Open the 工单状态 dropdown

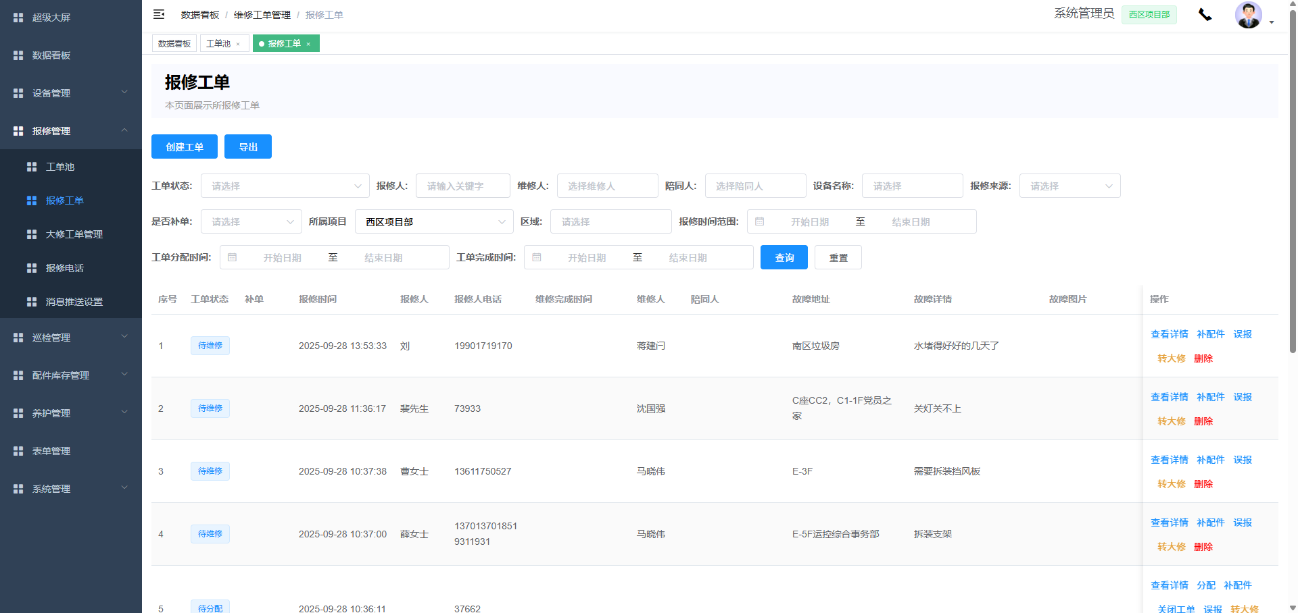[285, 186]
